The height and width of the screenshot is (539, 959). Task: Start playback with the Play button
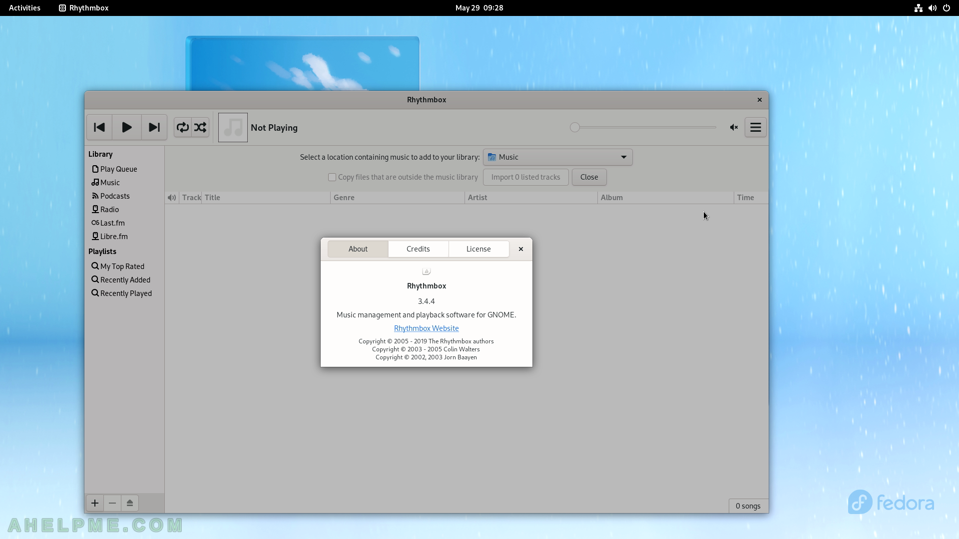pos(127,127)
